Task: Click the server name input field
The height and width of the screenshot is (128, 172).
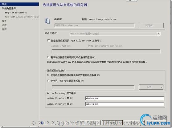Action: [x=94, y=25]
